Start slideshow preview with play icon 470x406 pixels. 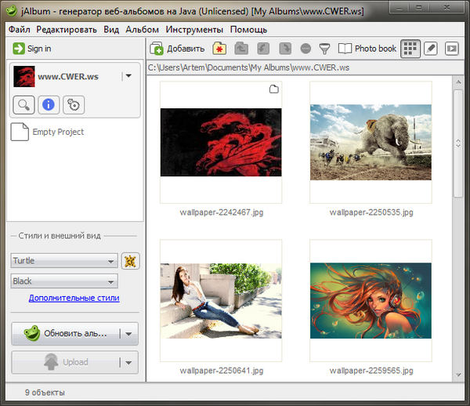[x=451, y=49]
